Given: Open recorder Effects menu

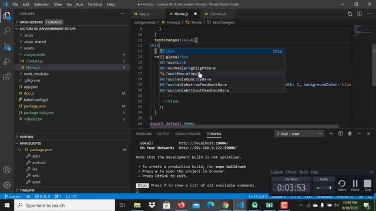Looking at the screenshot, I should [x=291, y=172].
